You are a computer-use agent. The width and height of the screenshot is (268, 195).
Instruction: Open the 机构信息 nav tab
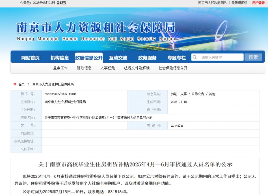59,58
